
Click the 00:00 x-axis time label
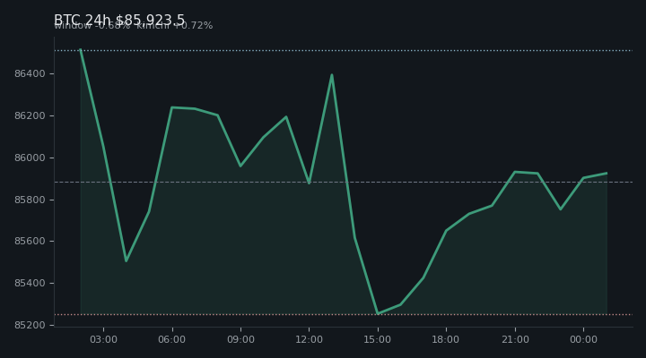click(x=583, y=339)
